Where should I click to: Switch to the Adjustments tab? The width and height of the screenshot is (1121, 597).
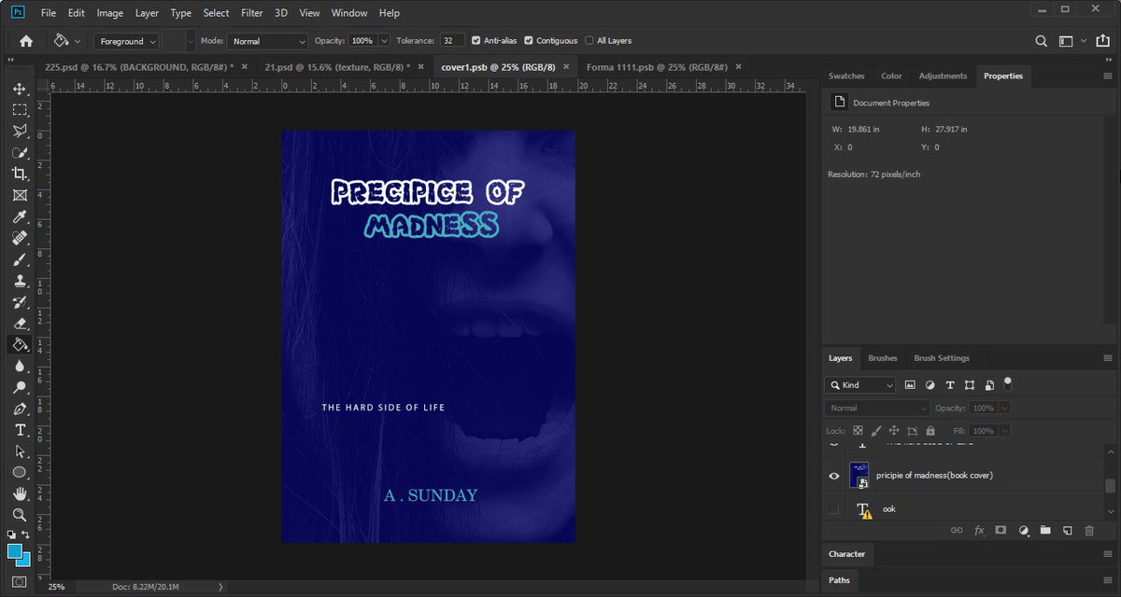(943, 76)
